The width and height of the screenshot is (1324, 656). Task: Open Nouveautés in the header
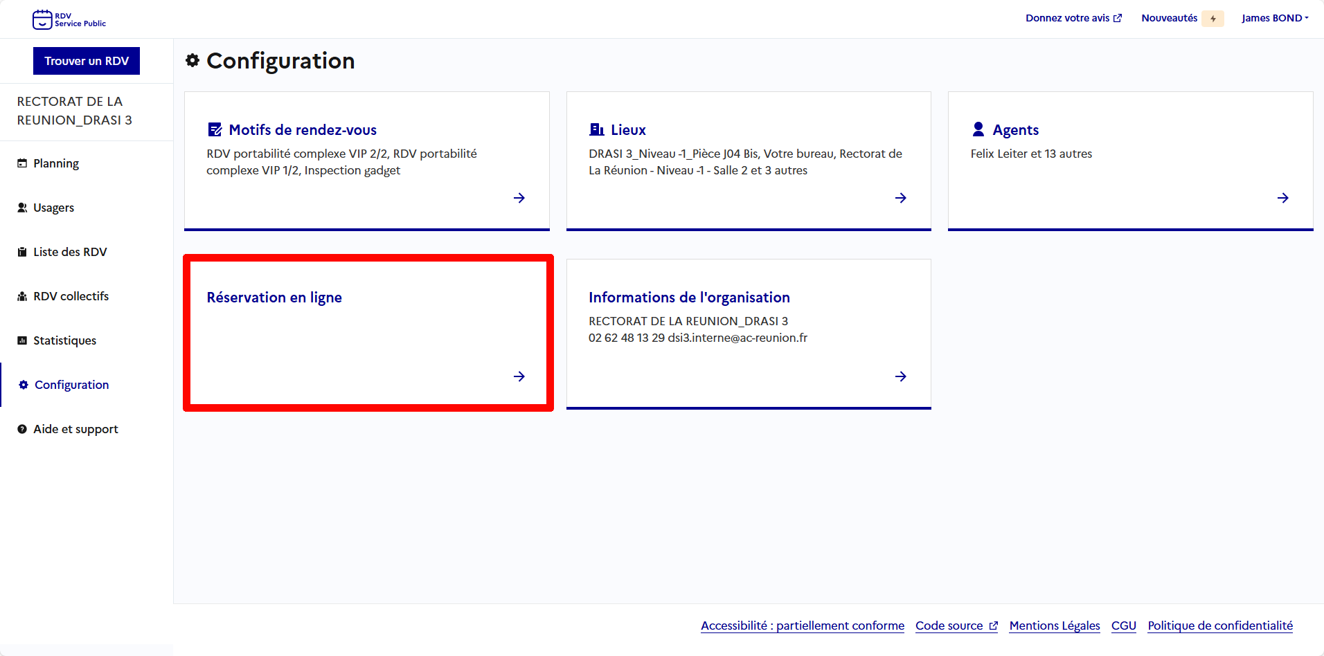click(1169, 18)
